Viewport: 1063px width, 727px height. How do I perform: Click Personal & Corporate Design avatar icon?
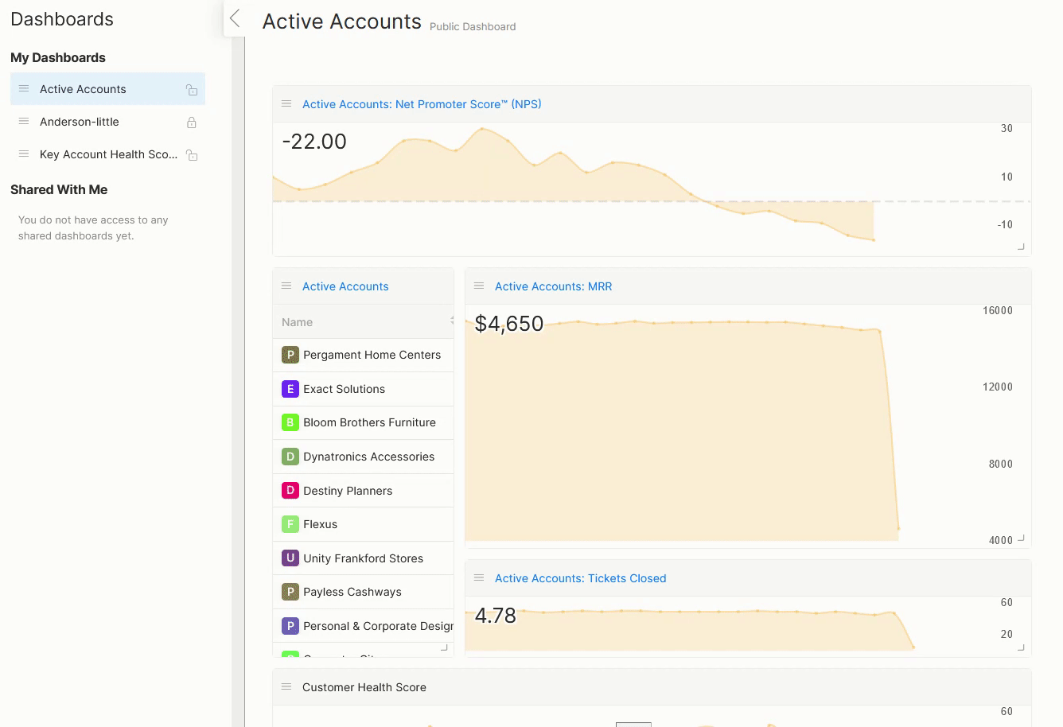(x=290, y=626)
